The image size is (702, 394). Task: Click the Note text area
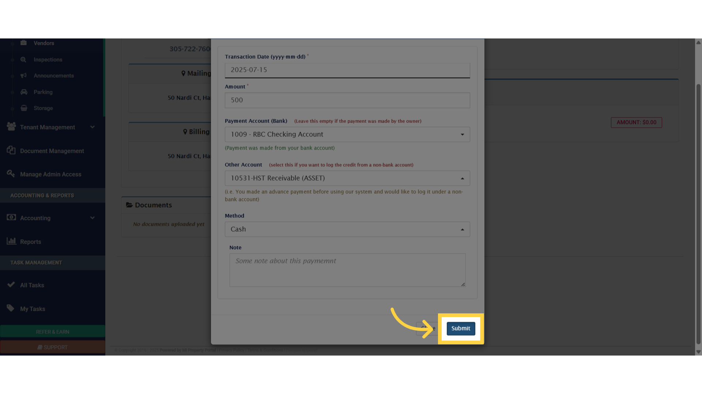(x=347, y=270)
